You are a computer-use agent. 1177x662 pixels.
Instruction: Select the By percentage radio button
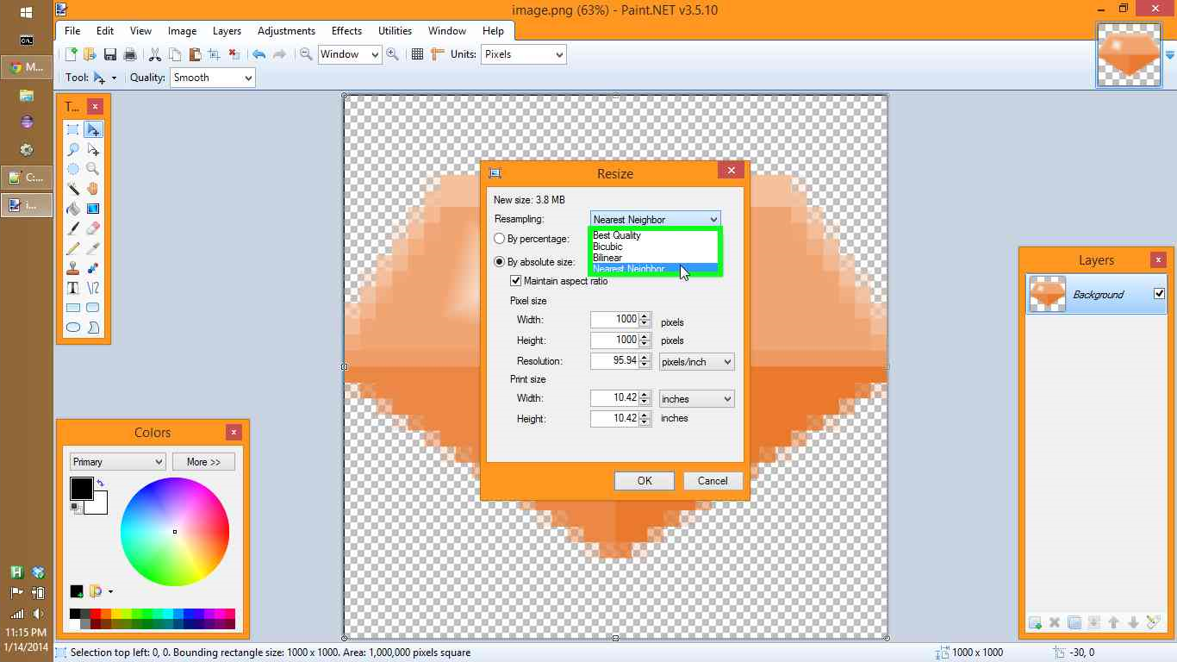[x=500, y=239]
